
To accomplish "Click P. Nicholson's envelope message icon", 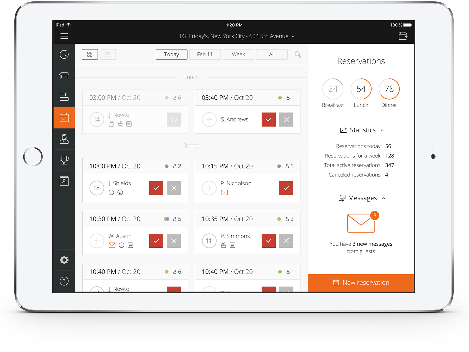I will pyautogui.click(x=224, y=192).
